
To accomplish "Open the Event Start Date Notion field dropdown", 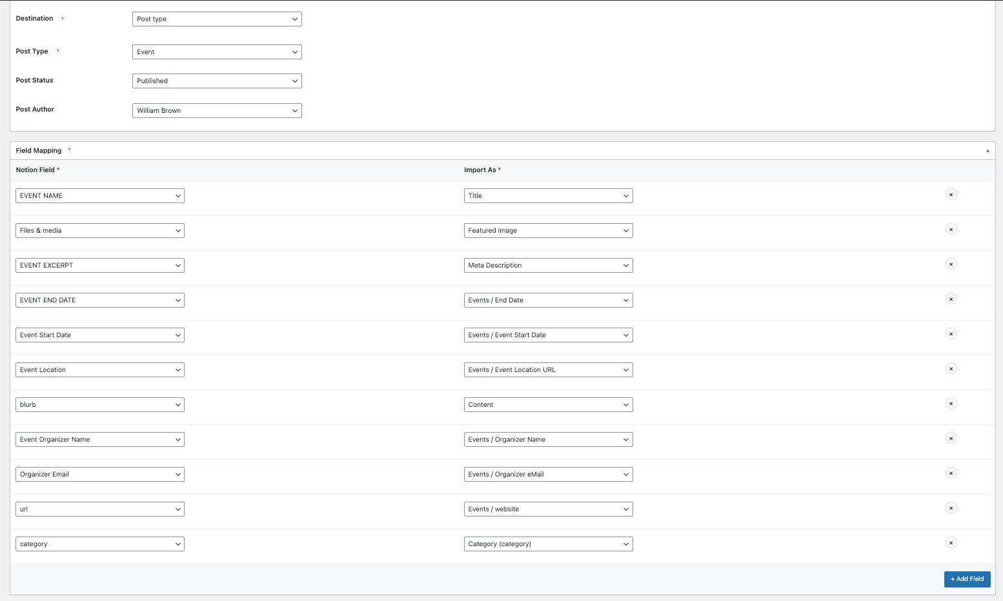I will pyautogui.click(x=100, y=335).
